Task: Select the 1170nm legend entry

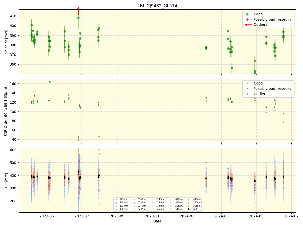Action: pos(140,206)
